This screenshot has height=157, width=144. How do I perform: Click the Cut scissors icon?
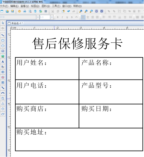[x=53, y=11]
